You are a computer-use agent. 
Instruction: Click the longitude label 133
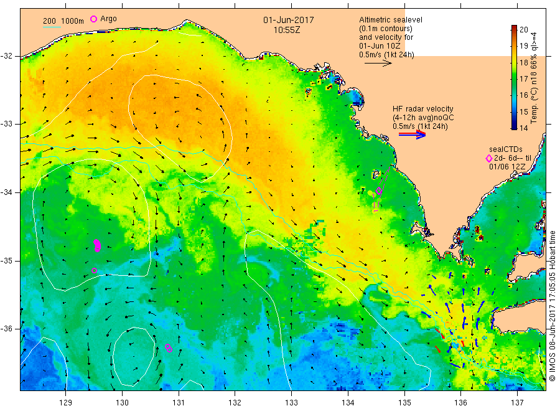pyautogui.click(x=291, y=403)
